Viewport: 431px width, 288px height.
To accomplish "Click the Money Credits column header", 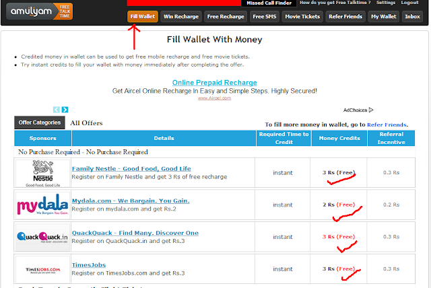I will point(339,138).
